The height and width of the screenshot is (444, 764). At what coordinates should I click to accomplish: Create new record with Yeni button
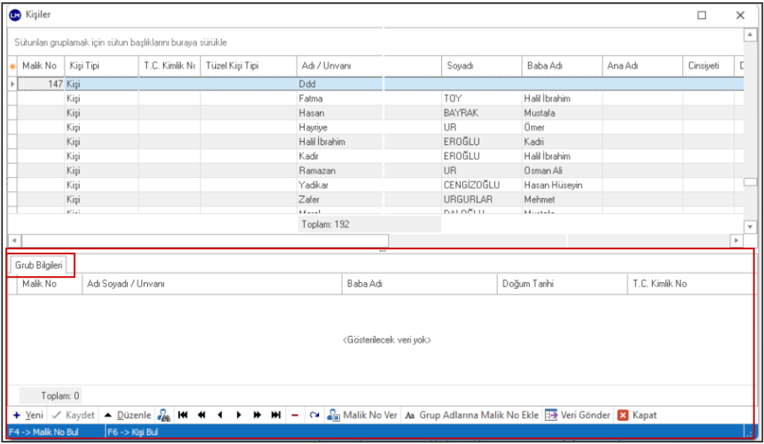[x=29, y=415]
